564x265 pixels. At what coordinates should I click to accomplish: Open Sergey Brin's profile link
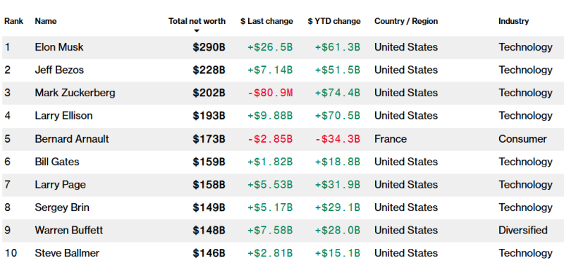62,207
